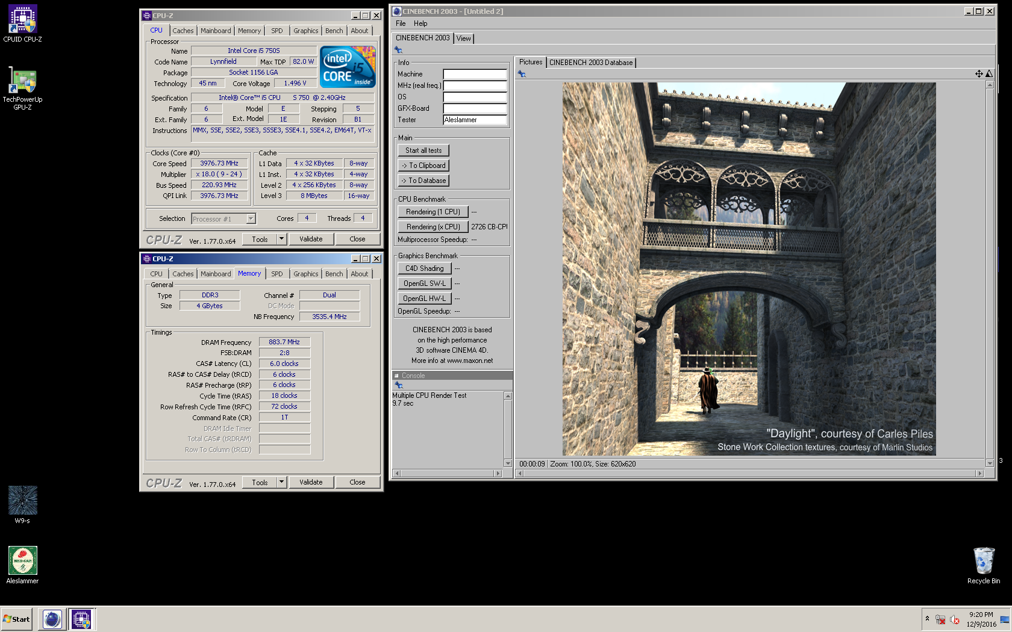The image size is (1012, 632).
Task: Run Rendering (x CPU) benchmark
Action: point(433,227)
